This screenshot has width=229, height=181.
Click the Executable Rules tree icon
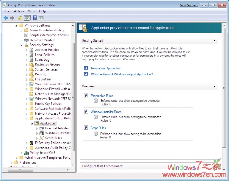tap(42, 129)
